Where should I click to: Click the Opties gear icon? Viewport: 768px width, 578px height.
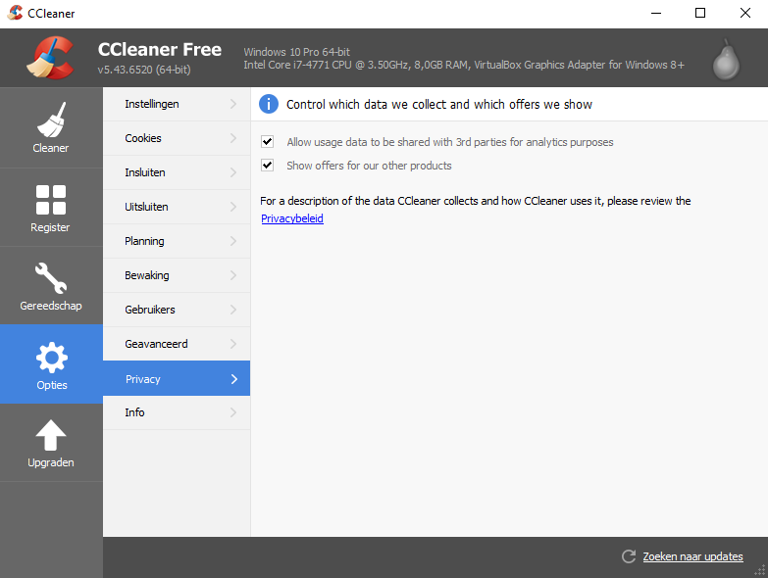click(51, 357)
